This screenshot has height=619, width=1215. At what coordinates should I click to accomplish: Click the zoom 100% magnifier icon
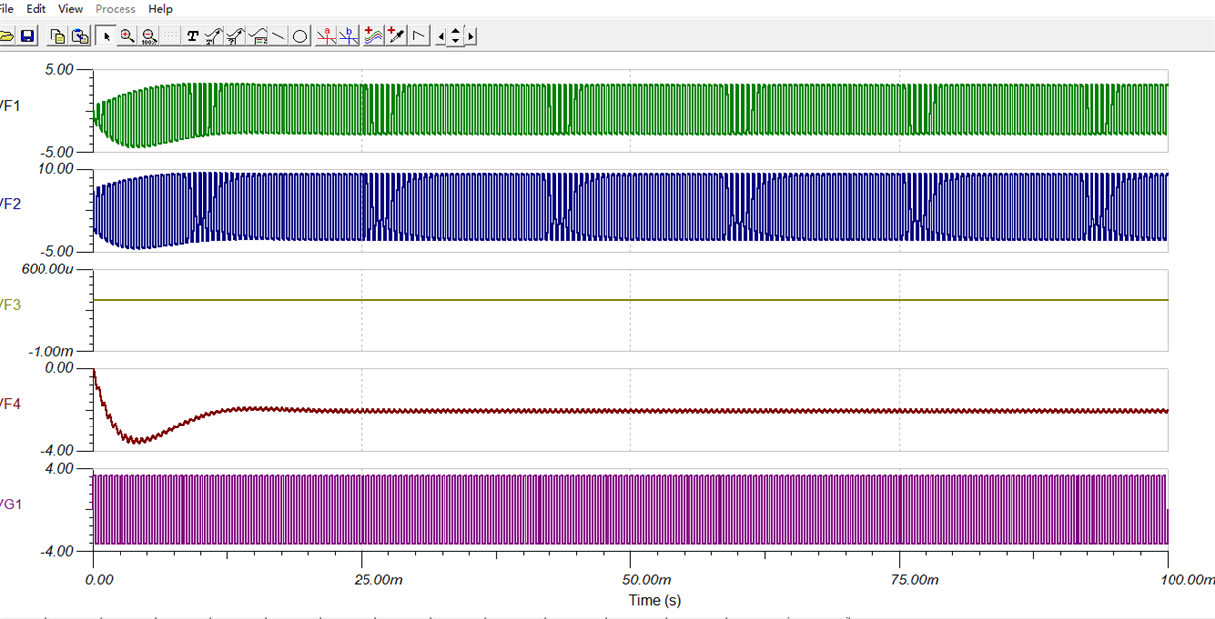tap(149, 37)
